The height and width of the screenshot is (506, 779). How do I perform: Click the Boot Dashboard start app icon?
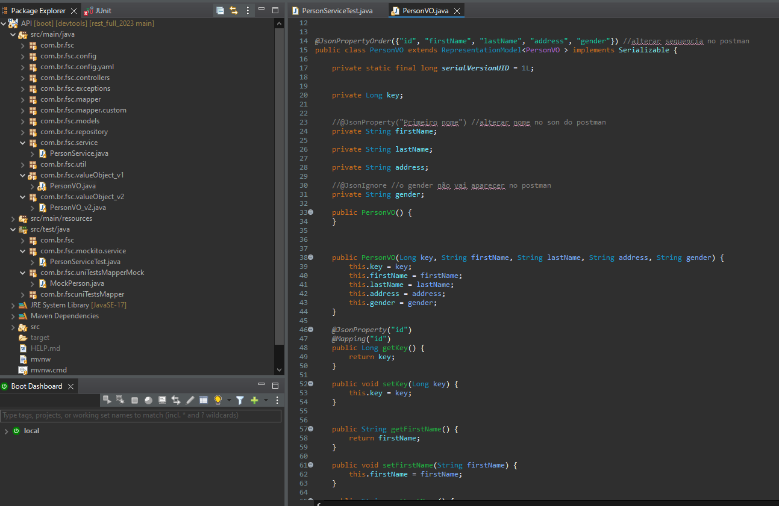[x=107, y=400]
